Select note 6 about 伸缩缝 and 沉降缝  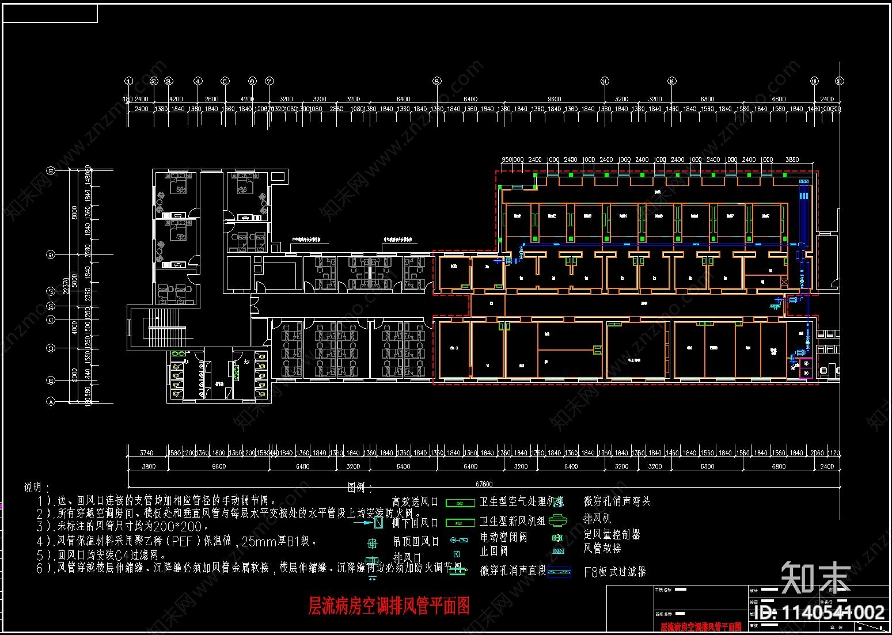pos(252,568)
